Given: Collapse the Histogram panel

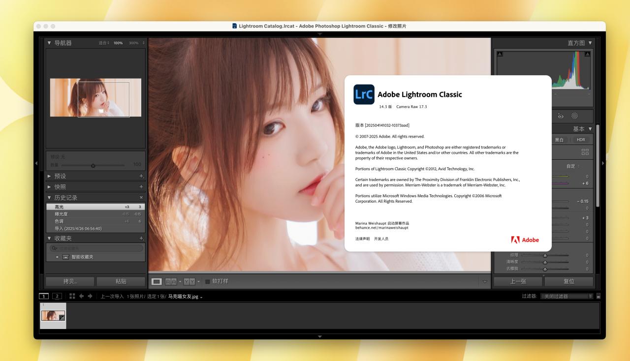Looking at the screenshot, I should click(x=590, y=43).
